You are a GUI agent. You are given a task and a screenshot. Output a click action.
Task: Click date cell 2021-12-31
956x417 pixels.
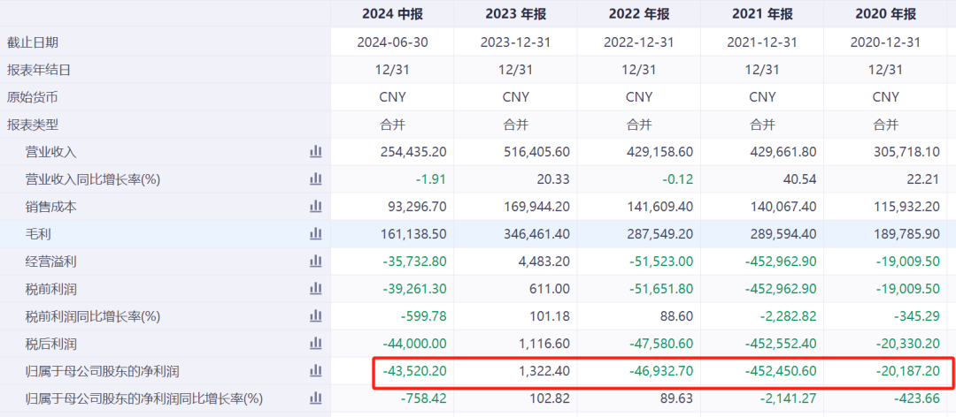point(762,42)
